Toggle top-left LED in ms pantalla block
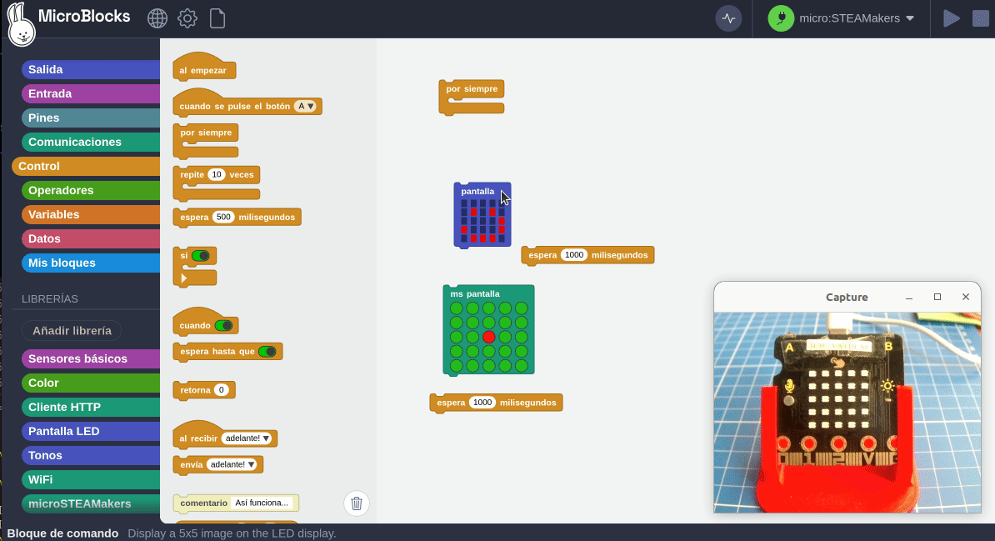995x541 pixels. pyautogui.click(x=457, y=308)
